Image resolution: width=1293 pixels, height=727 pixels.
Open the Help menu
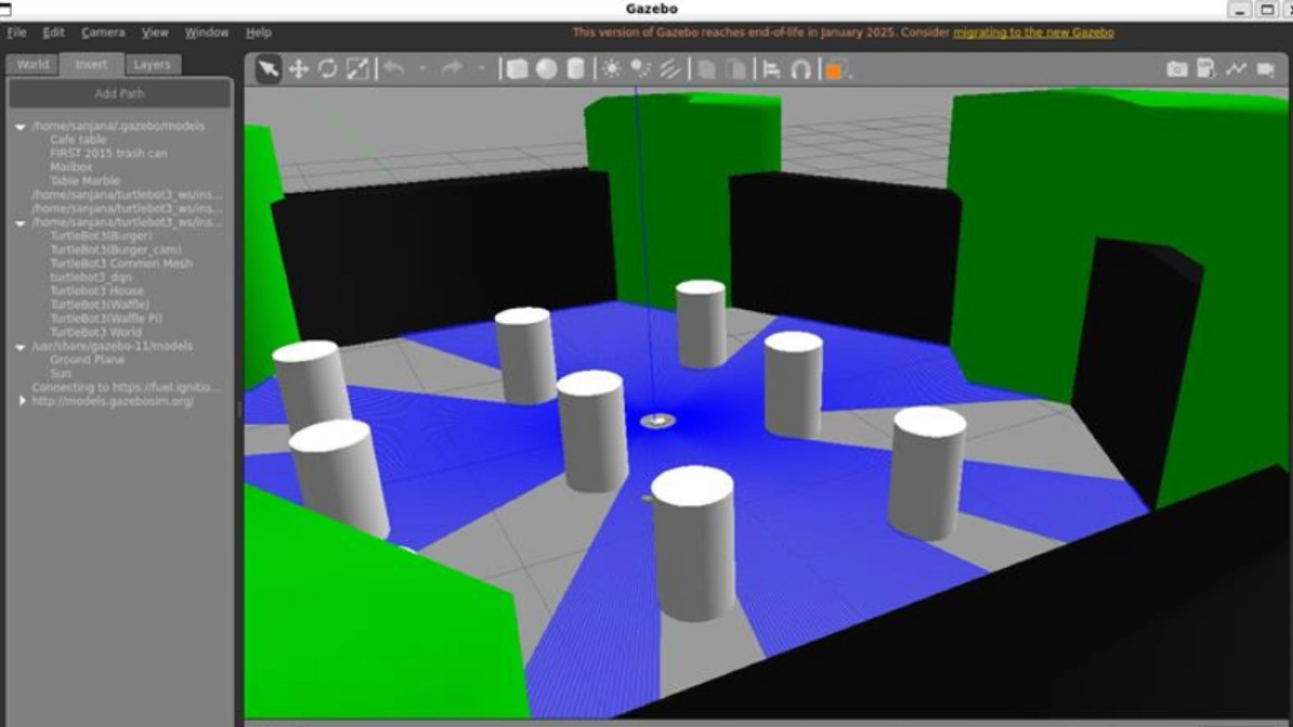tap(259, 32)
